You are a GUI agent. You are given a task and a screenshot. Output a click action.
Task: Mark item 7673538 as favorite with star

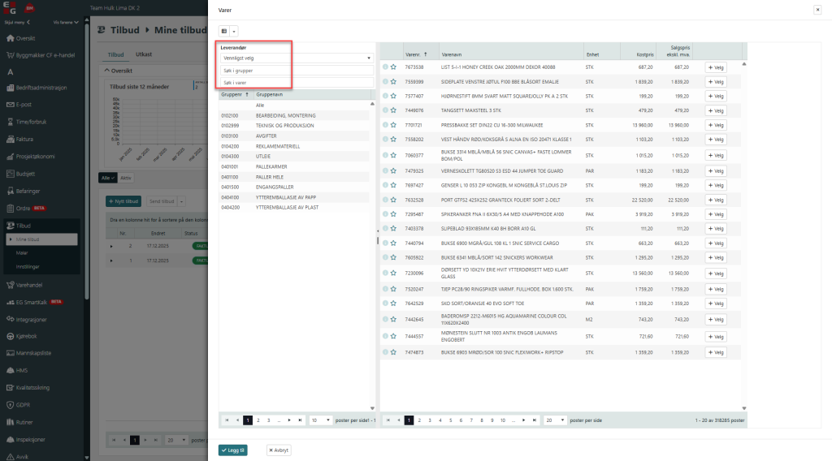394,67
